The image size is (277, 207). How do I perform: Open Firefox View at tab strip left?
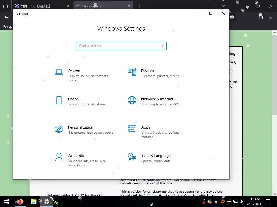5,6
